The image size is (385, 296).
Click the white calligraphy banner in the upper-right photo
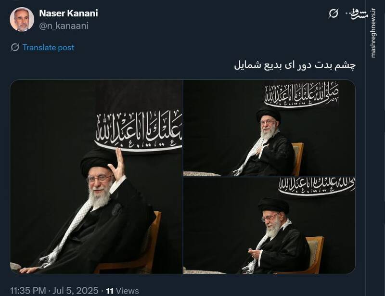tap(301, 94)
